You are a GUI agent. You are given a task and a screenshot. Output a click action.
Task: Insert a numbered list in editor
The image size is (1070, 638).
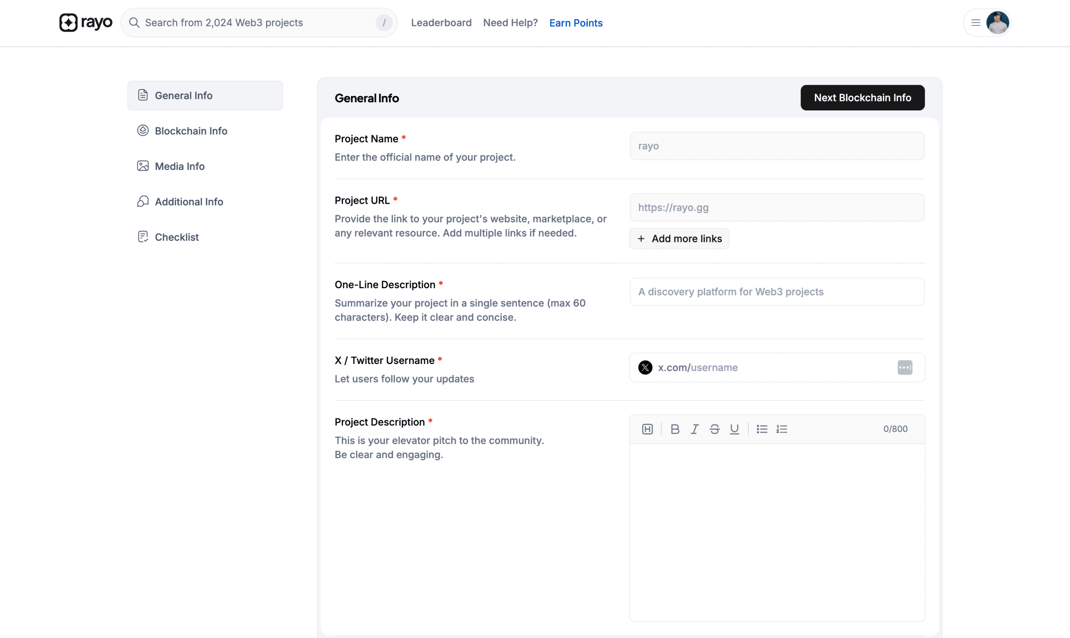tap(782, 429)
